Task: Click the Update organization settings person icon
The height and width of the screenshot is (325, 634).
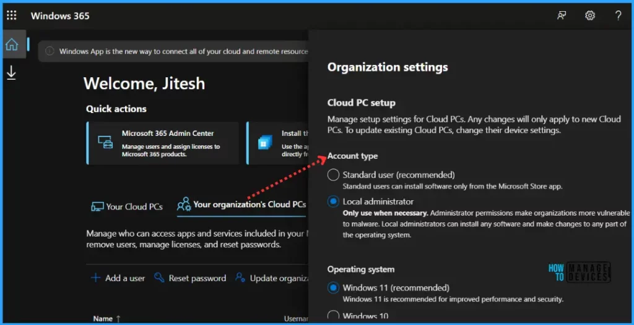Action: [240, 277]
